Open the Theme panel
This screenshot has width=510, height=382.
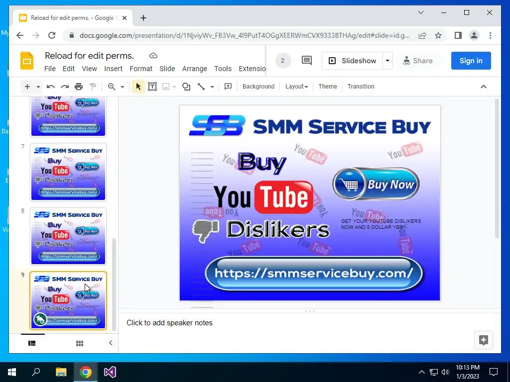pyautogui.click(x=328, y=87)
